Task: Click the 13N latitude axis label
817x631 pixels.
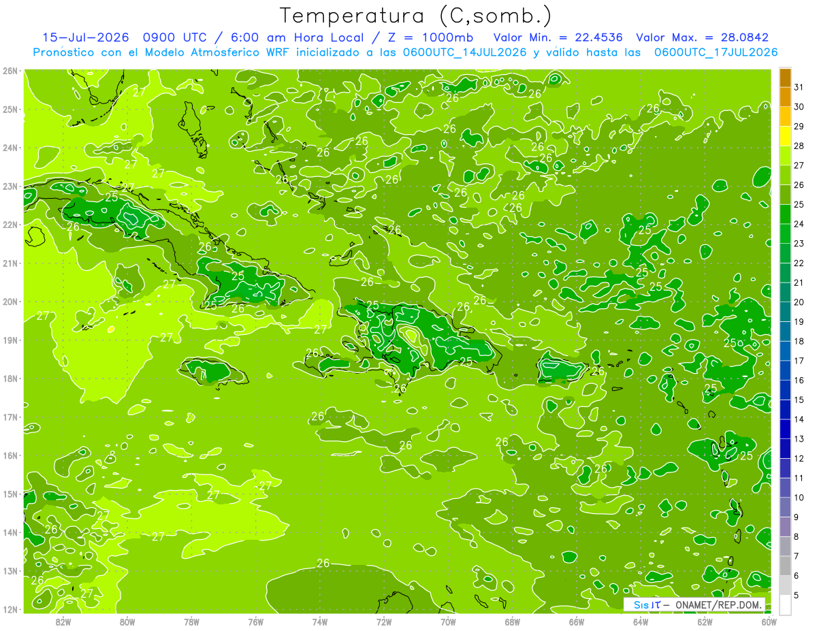Action: [10, 570]
